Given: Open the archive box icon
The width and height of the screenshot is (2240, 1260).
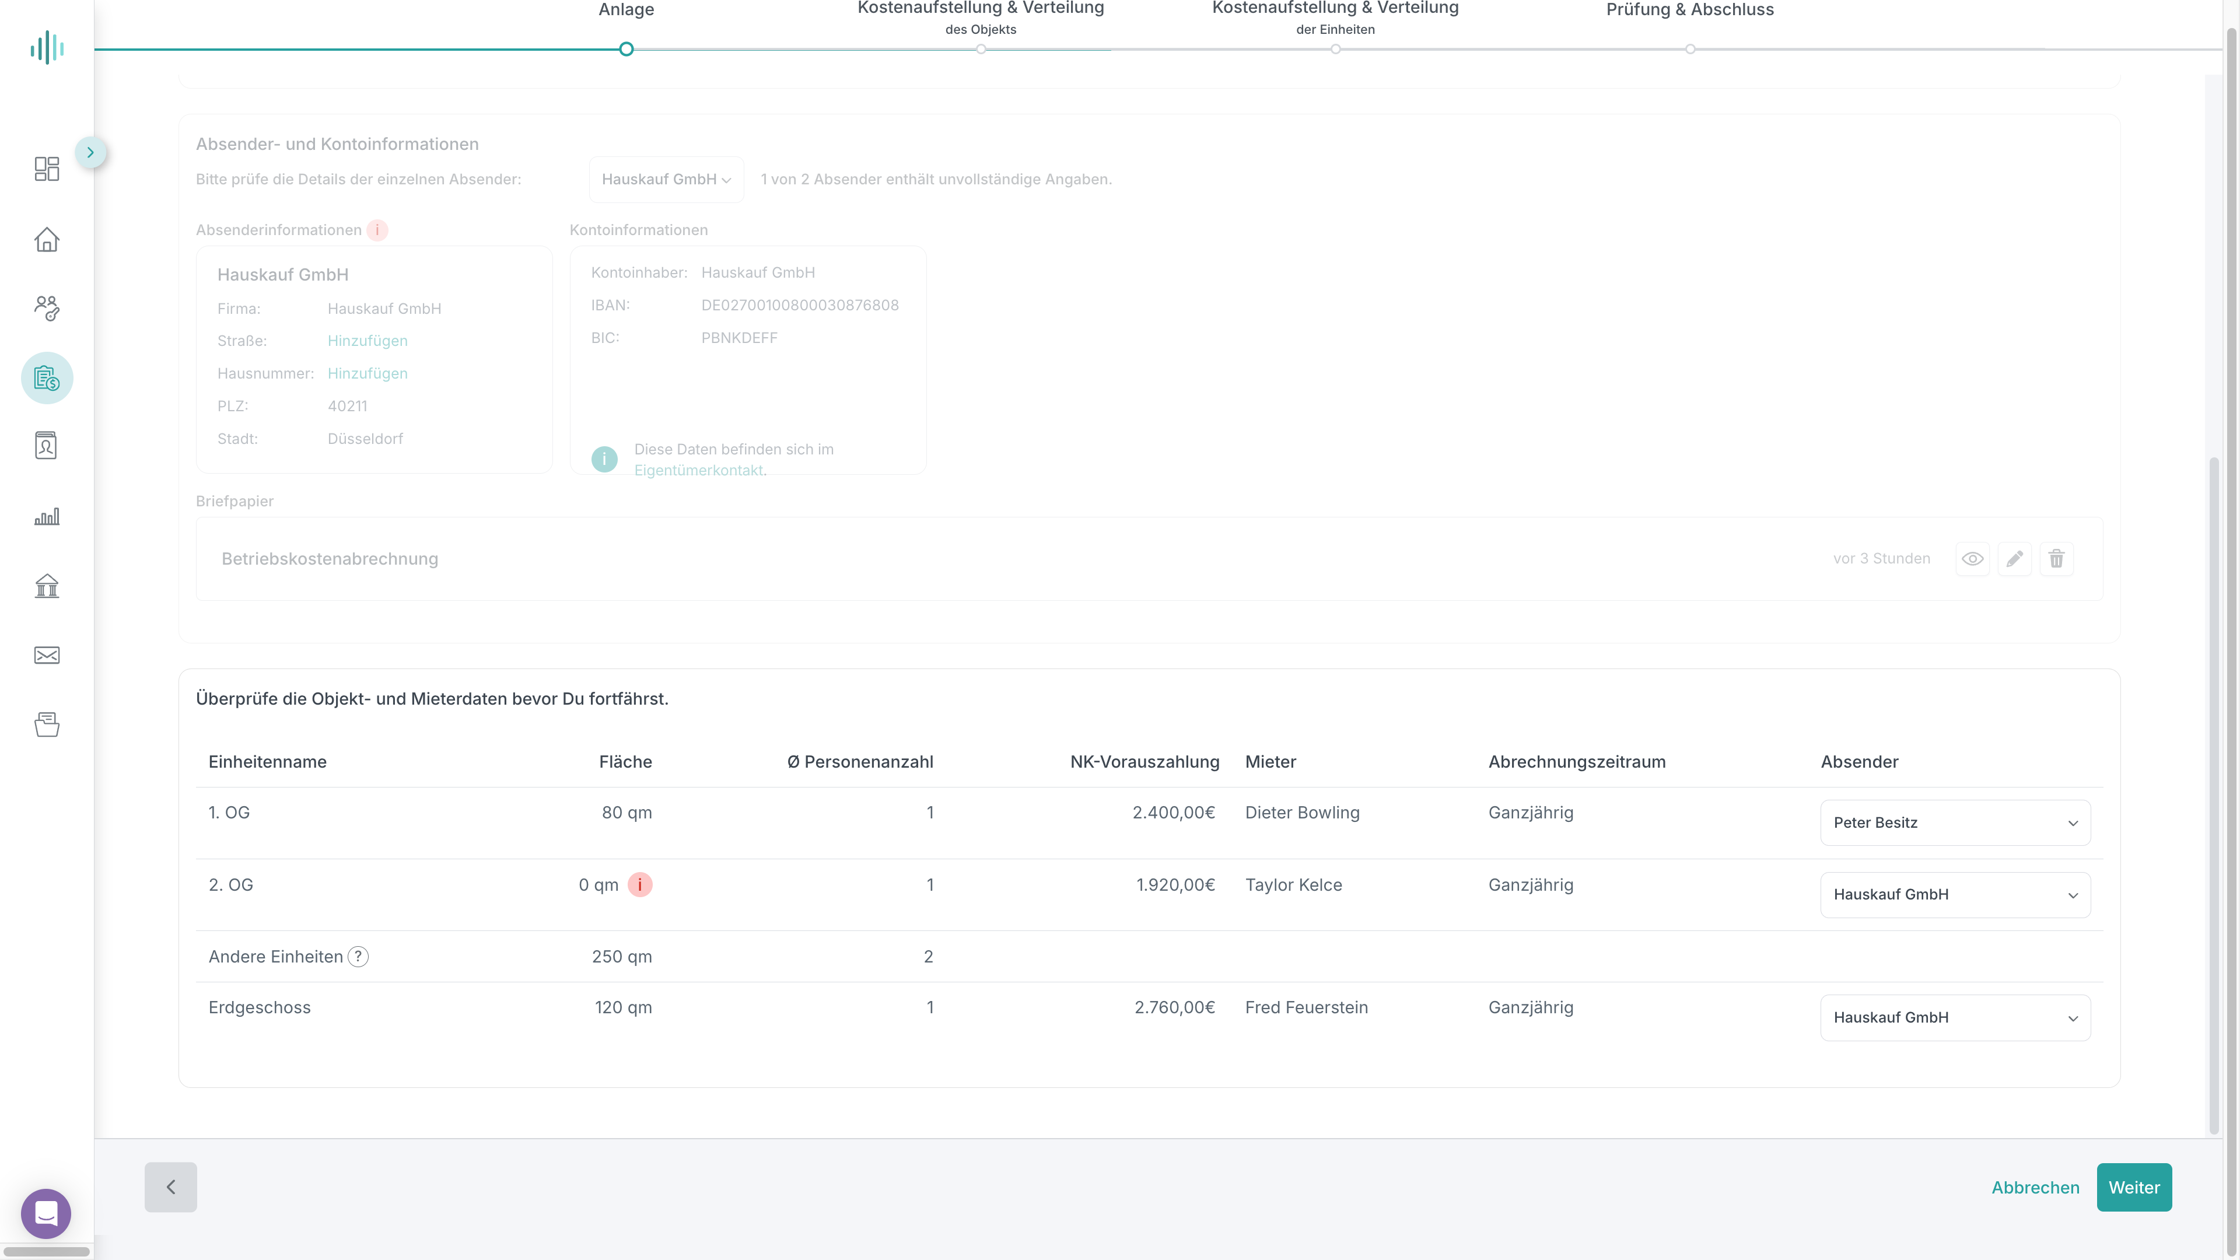Looking at the screenshot, I should 47,724.
